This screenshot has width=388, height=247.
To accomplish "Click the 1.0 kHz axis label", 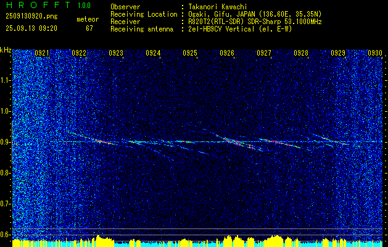I will (x=5, y=111).
